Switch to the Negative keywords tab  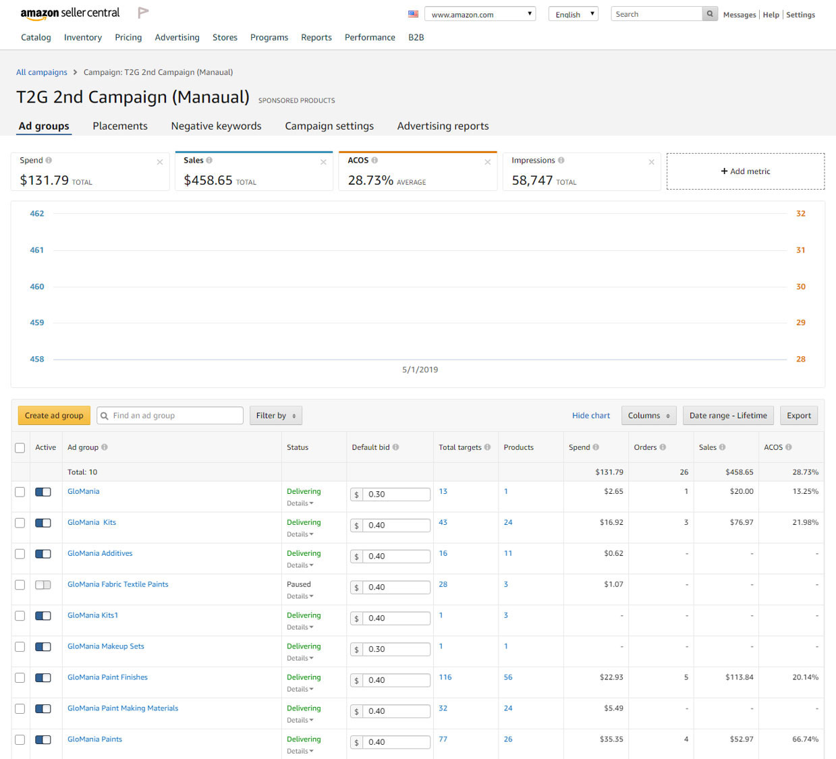(x=216, y=126)
